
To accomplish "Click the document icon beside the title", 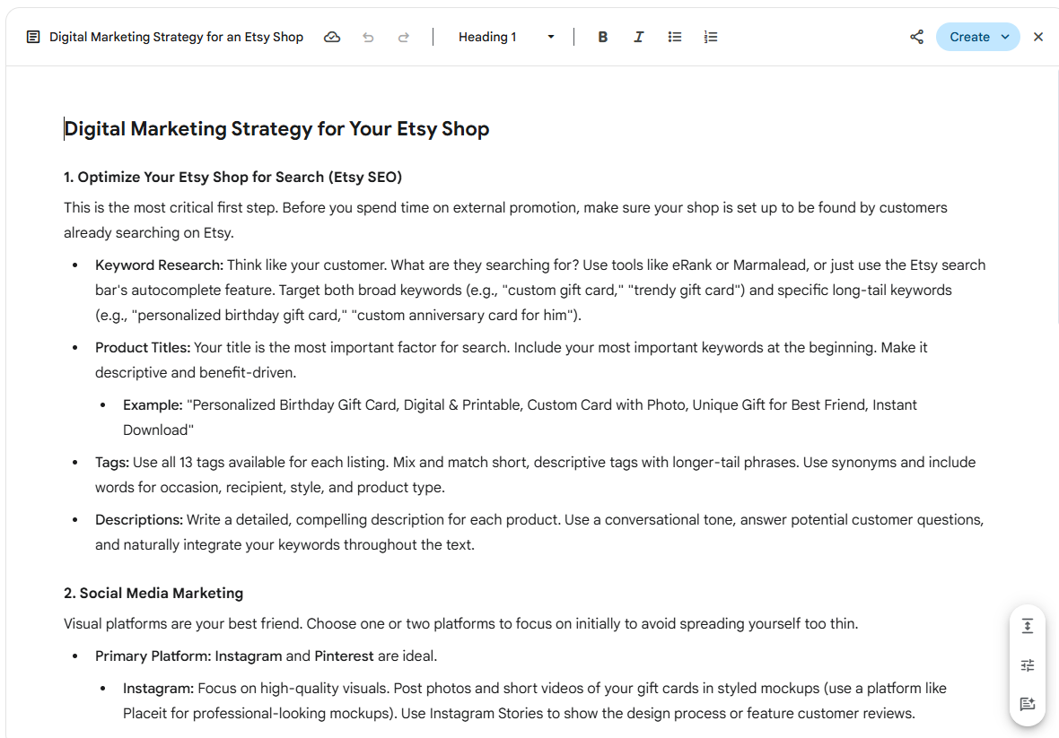I will [x=33, y=37].
